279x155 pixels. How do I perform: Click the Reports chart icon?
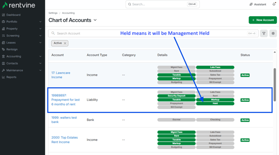coord(3,77)
